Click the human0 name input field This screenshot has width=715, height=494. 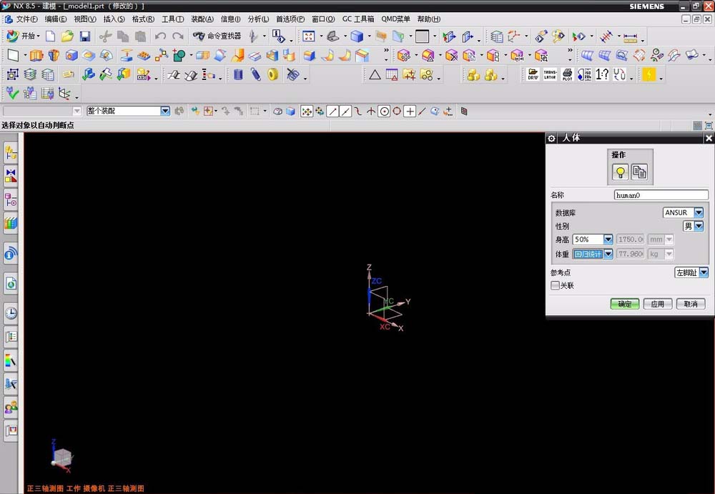click(x=661, y=194)
